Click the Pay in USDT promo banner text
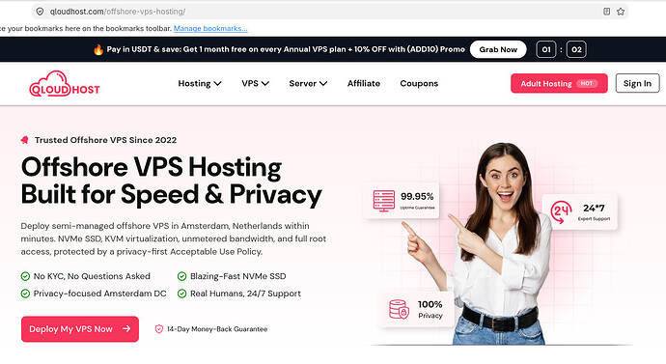Image resolution: width=666 pixels, height=364 pixels. tap(286, 49)
